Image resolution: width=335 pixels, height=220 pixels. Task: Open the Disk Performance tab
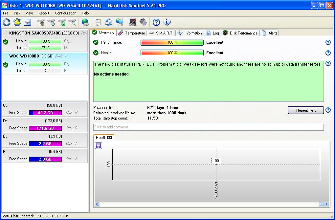[240, 33]
